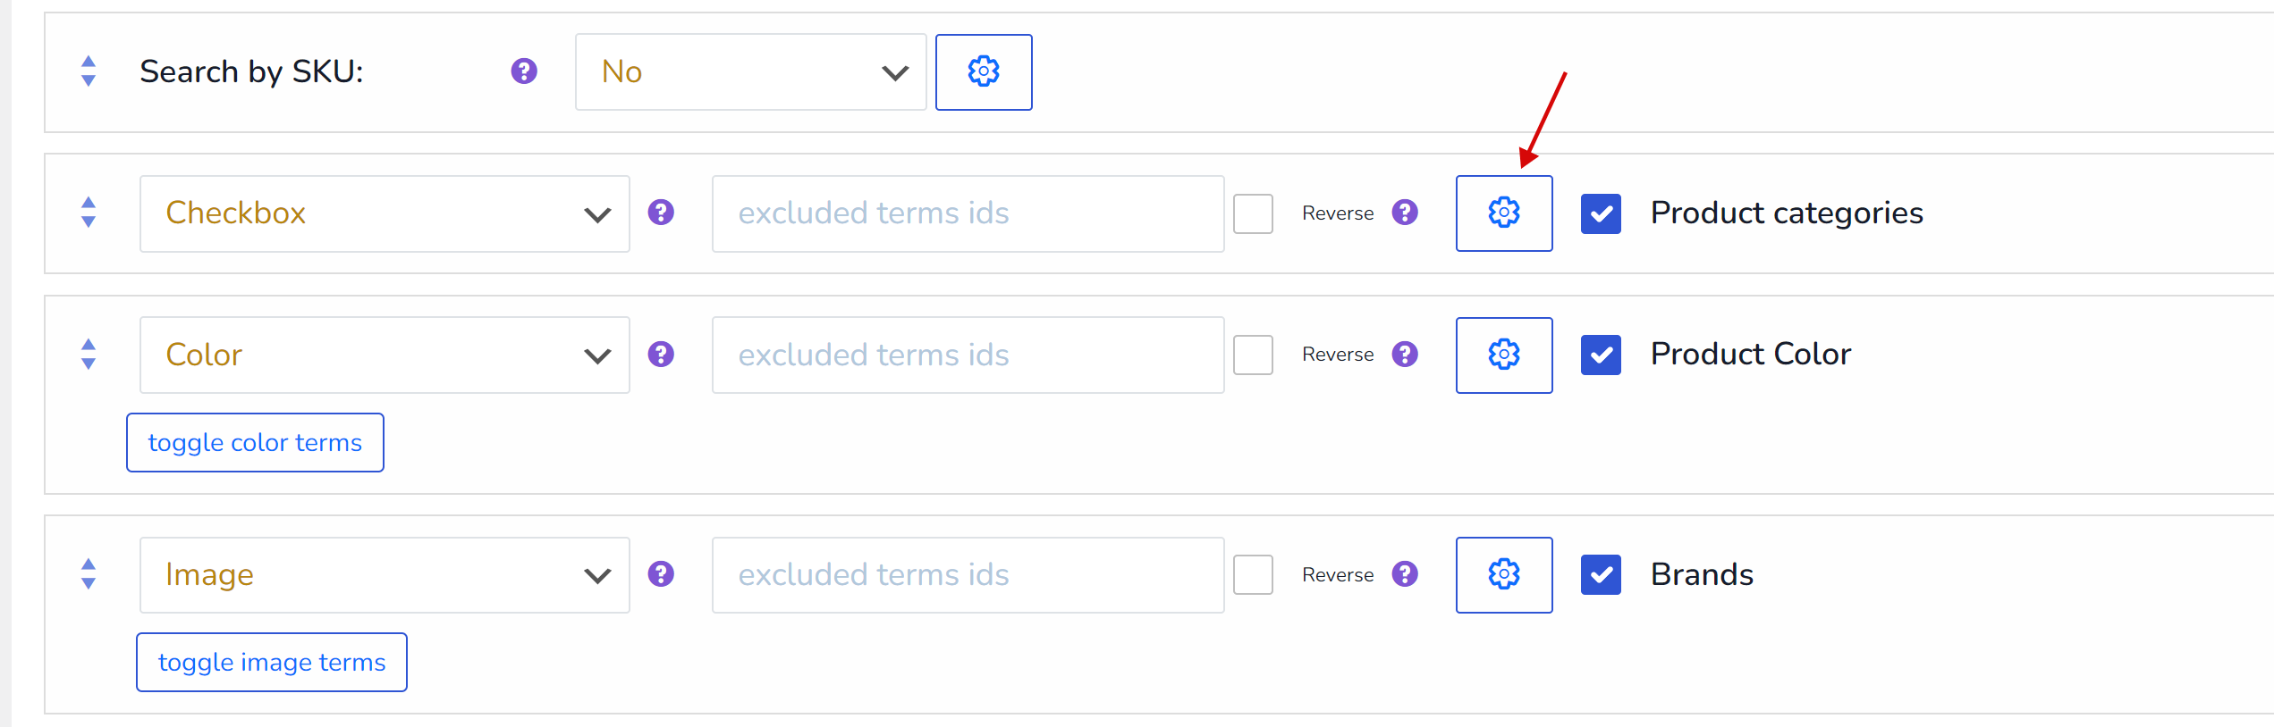
Task: Open the Search by SKU dropdown
Action: (x=750, y=72)
